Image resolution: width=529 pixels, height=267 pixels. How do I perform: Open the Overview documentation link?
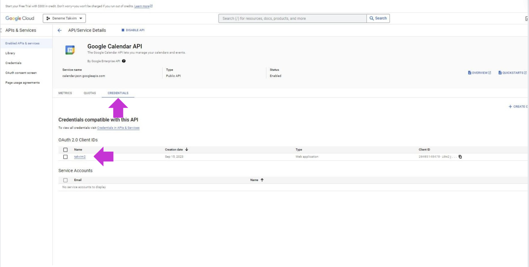pyautogui.click(x=479, y=73)
